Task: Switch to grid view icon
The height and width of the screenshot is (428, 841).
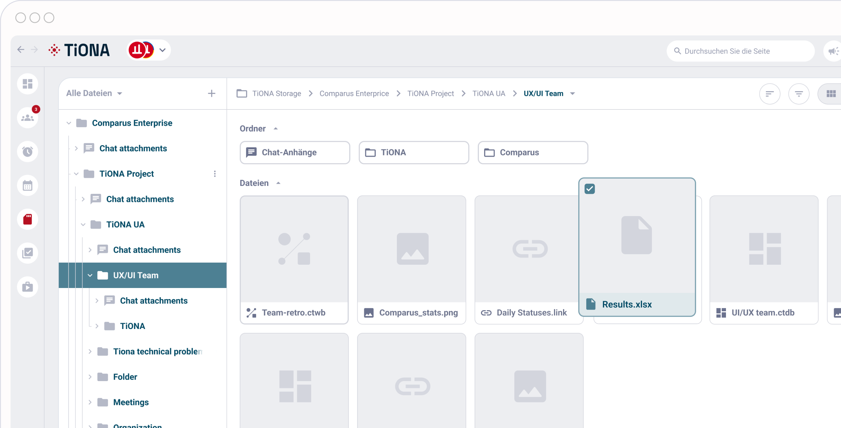Action: pyautogui.click(x=831, y=93)
